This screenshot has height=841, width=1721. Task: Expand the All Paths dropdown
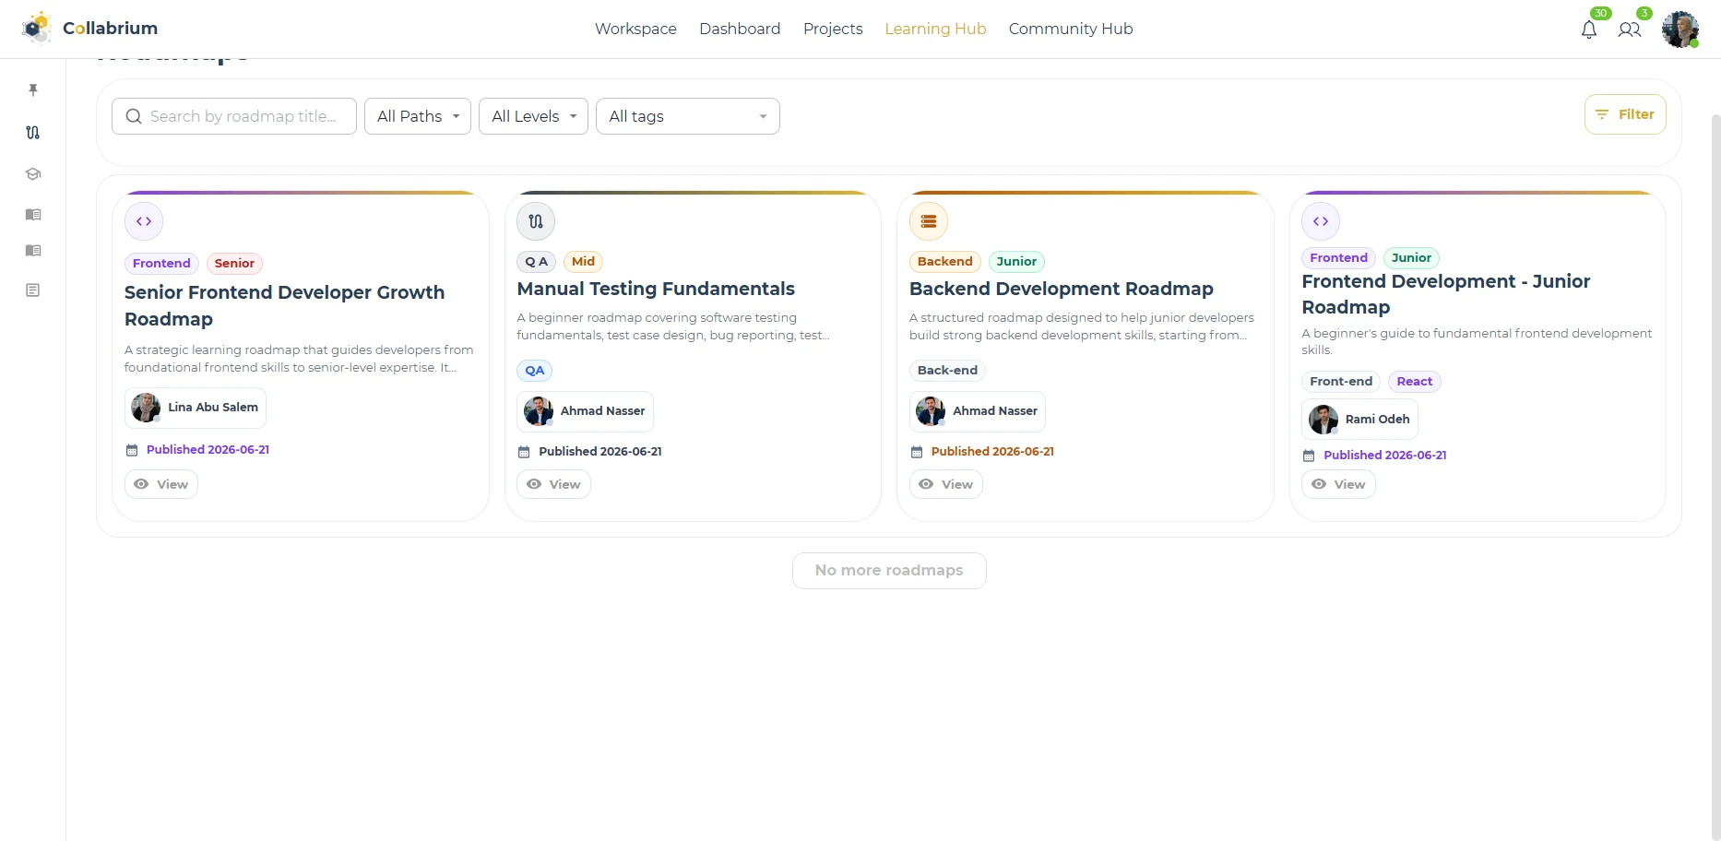[x=418, y=116]
